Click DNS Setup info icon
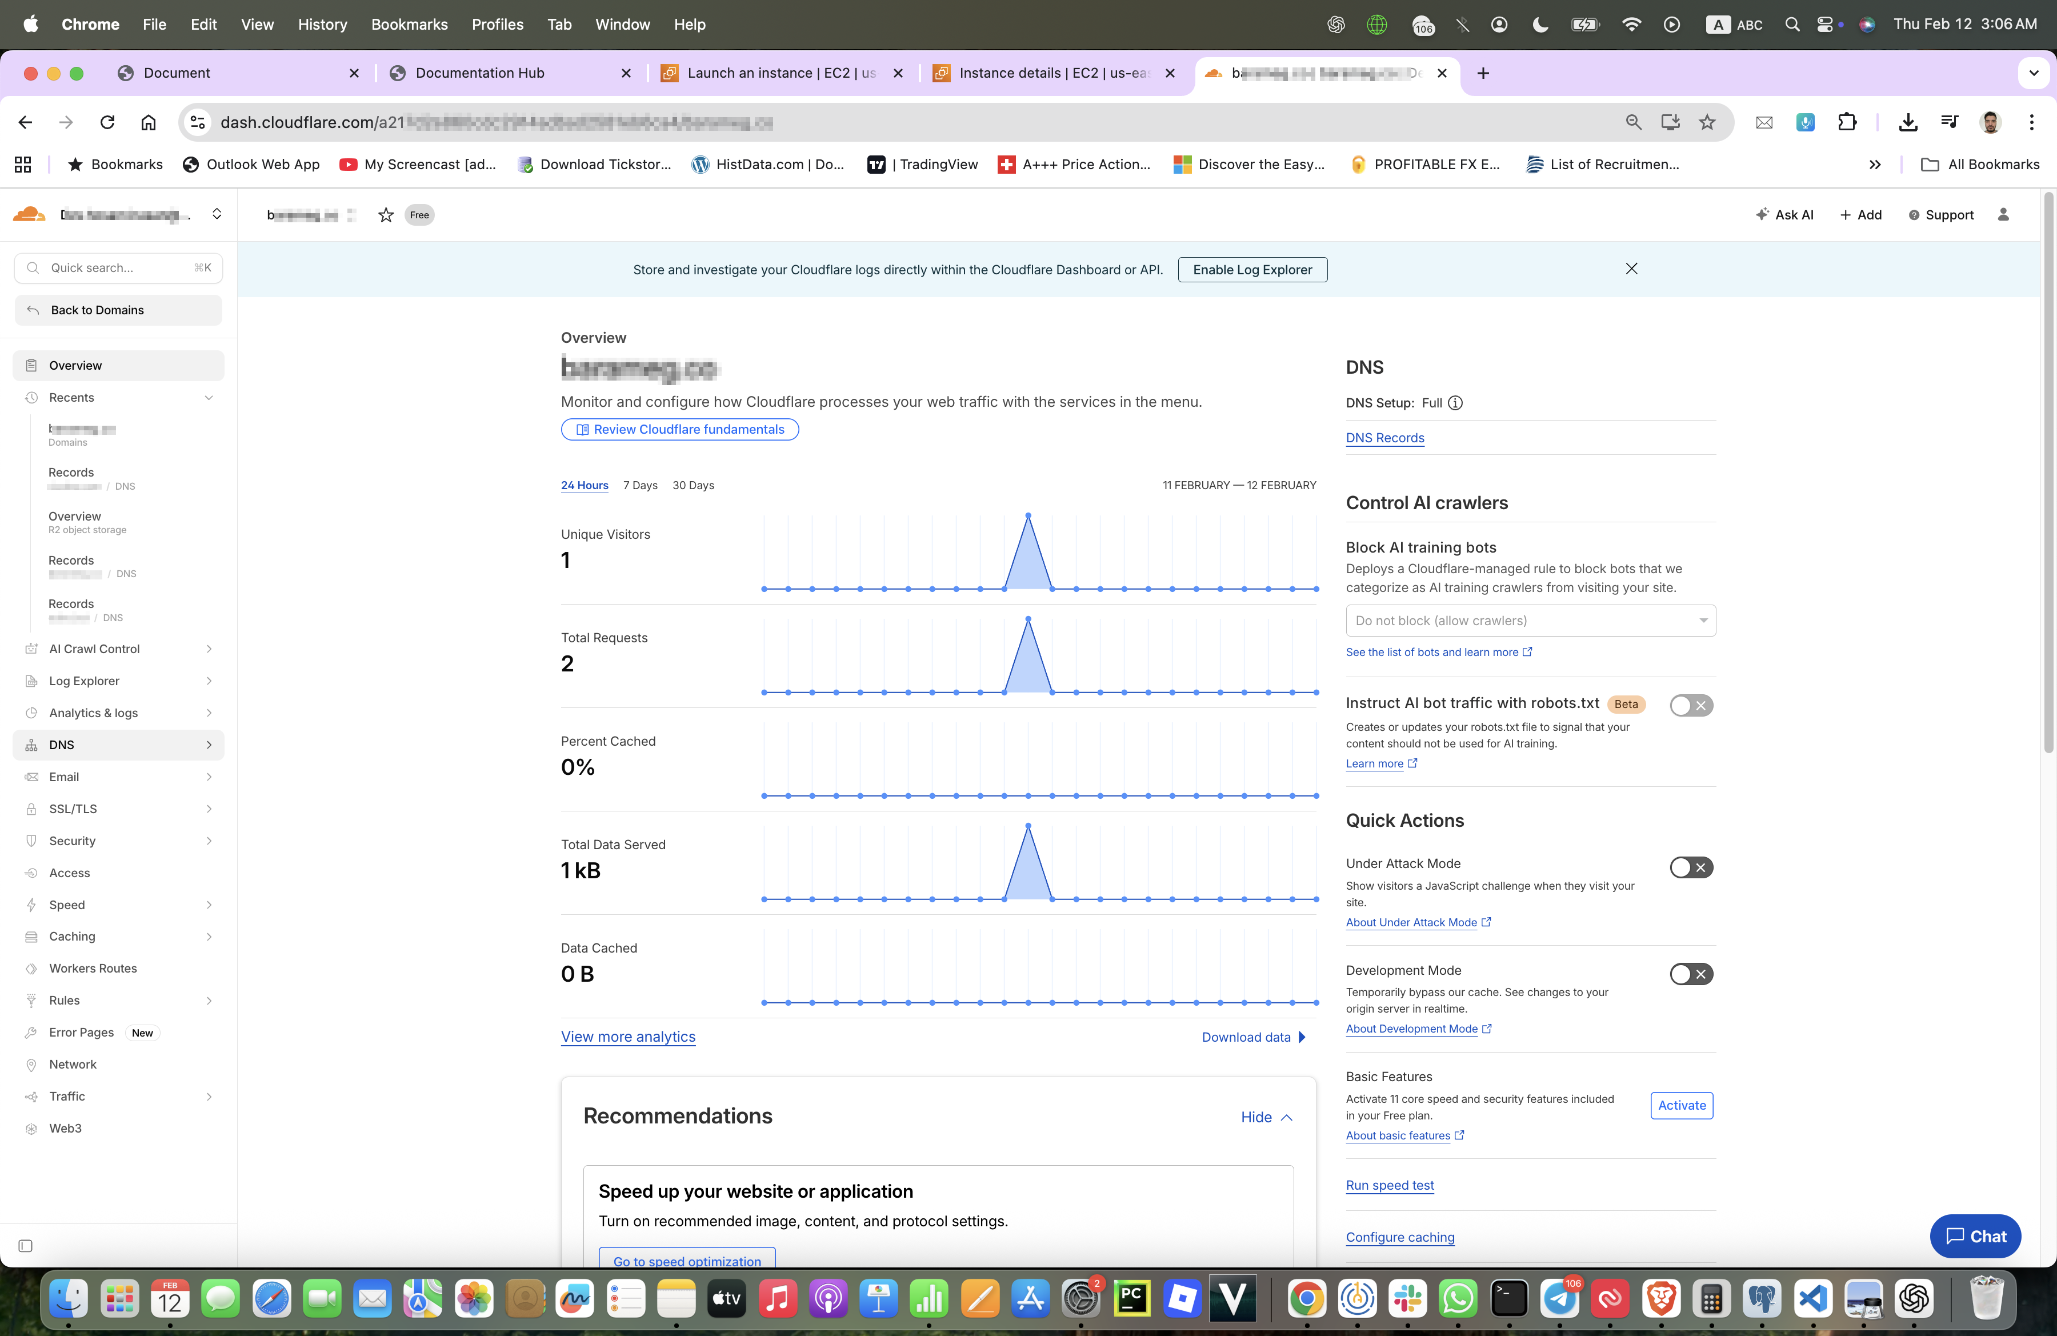The height and width of the screenshot is (1336, 2057). coord(1455,403)
